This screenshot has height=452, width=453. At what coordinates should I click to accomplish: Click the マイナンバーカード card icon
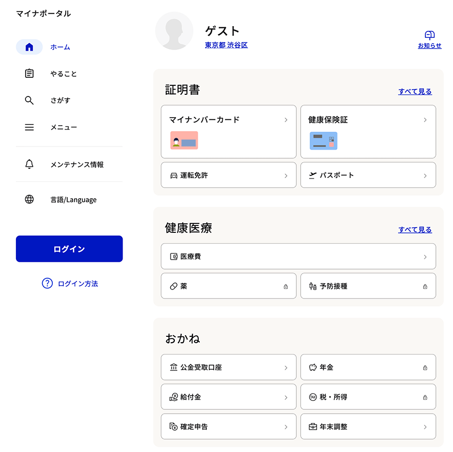click(x=184, y=141)
